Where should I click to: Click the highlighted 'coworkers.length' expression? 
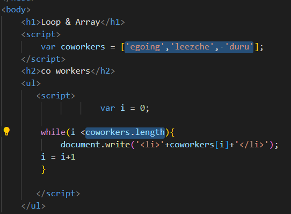(x=125, y=133)
